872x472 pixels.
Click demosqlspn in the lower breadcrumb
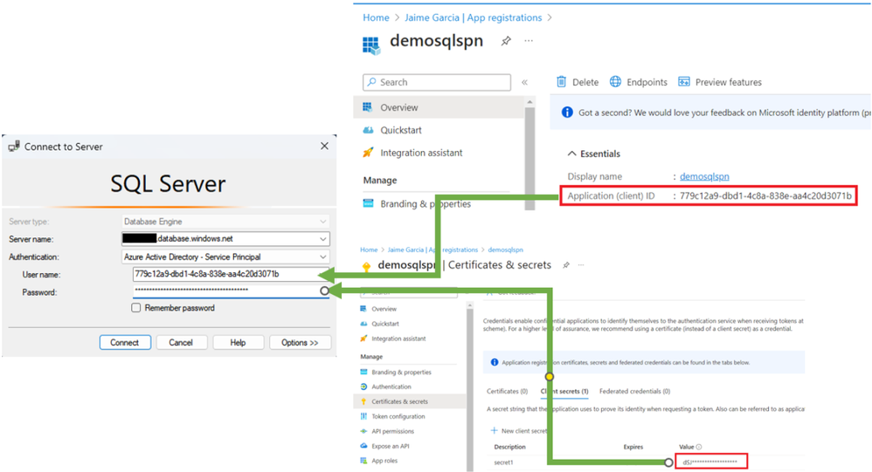506,250
